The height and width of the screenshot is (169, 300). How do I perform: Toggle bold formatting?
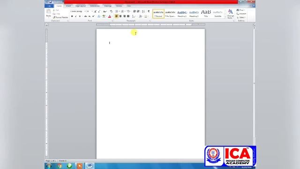tap(72, 16)
